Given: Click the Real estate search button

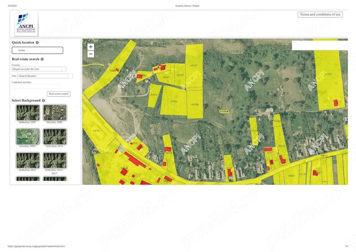Looking at the screenshot, I should point(59,94).
